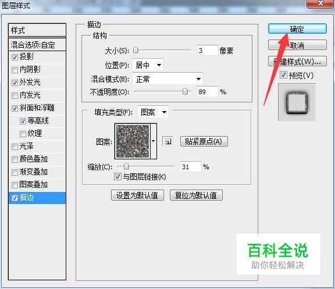The height and width of the screenshot is (289, 335).
Task: Select the 颜色叠加 style row label
Action: (34, 159)
